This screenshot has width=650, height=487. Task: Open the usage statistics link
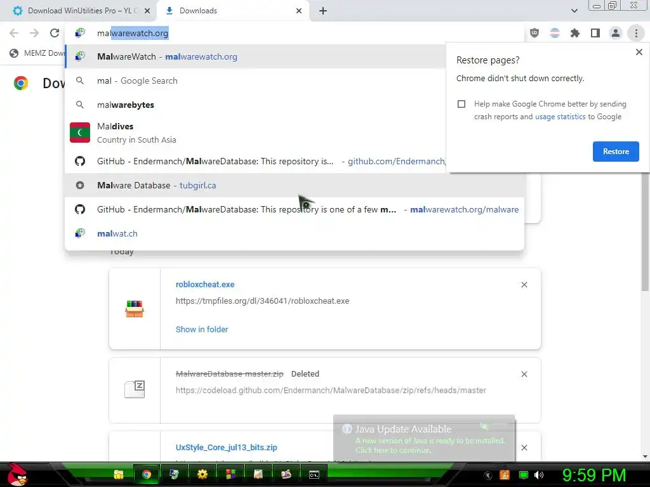560,117
